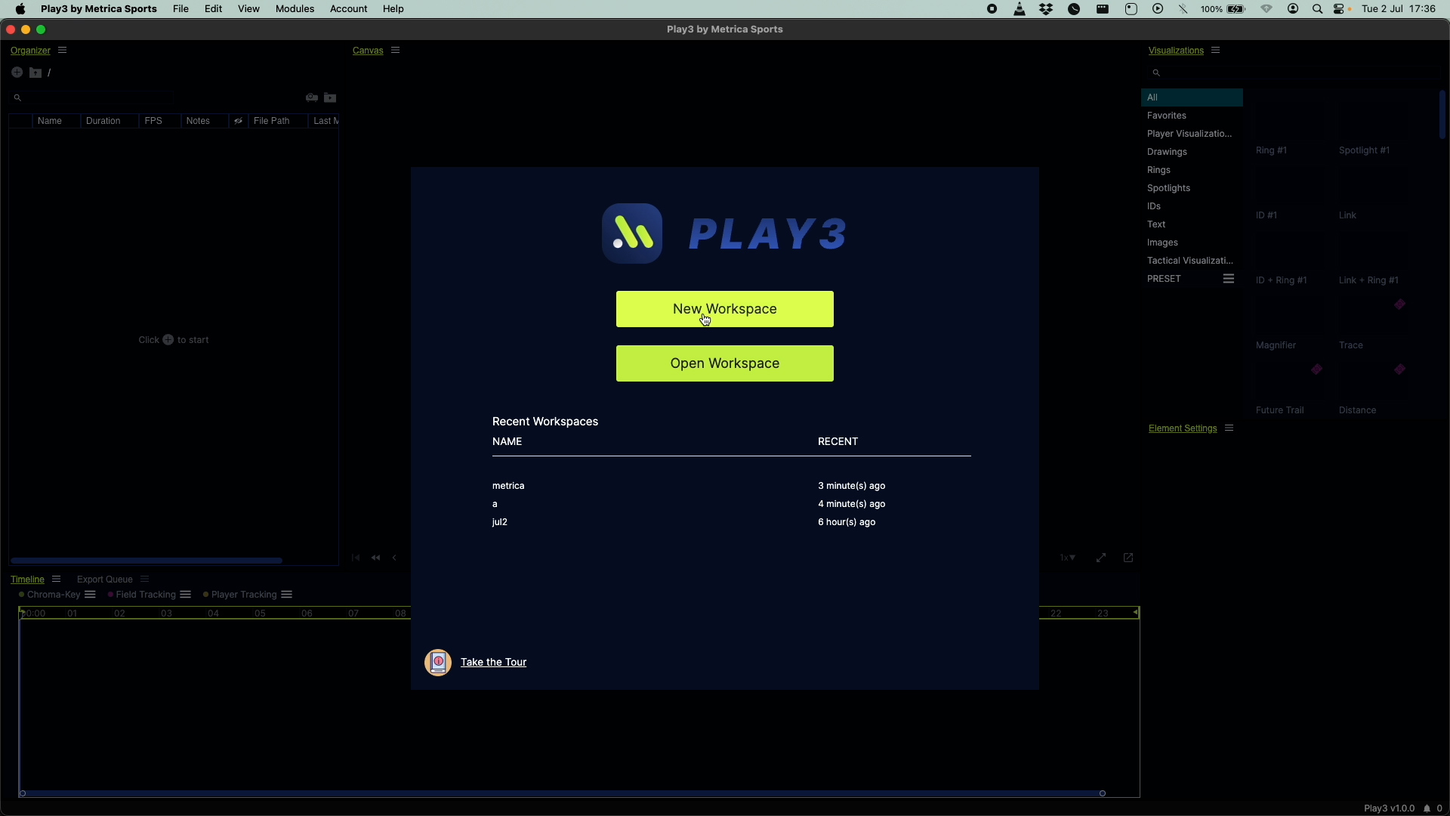This screenshot has width=1450, height=816.
Task: Click the hidden-eye column header in Organizer
Action: point(238,121)
